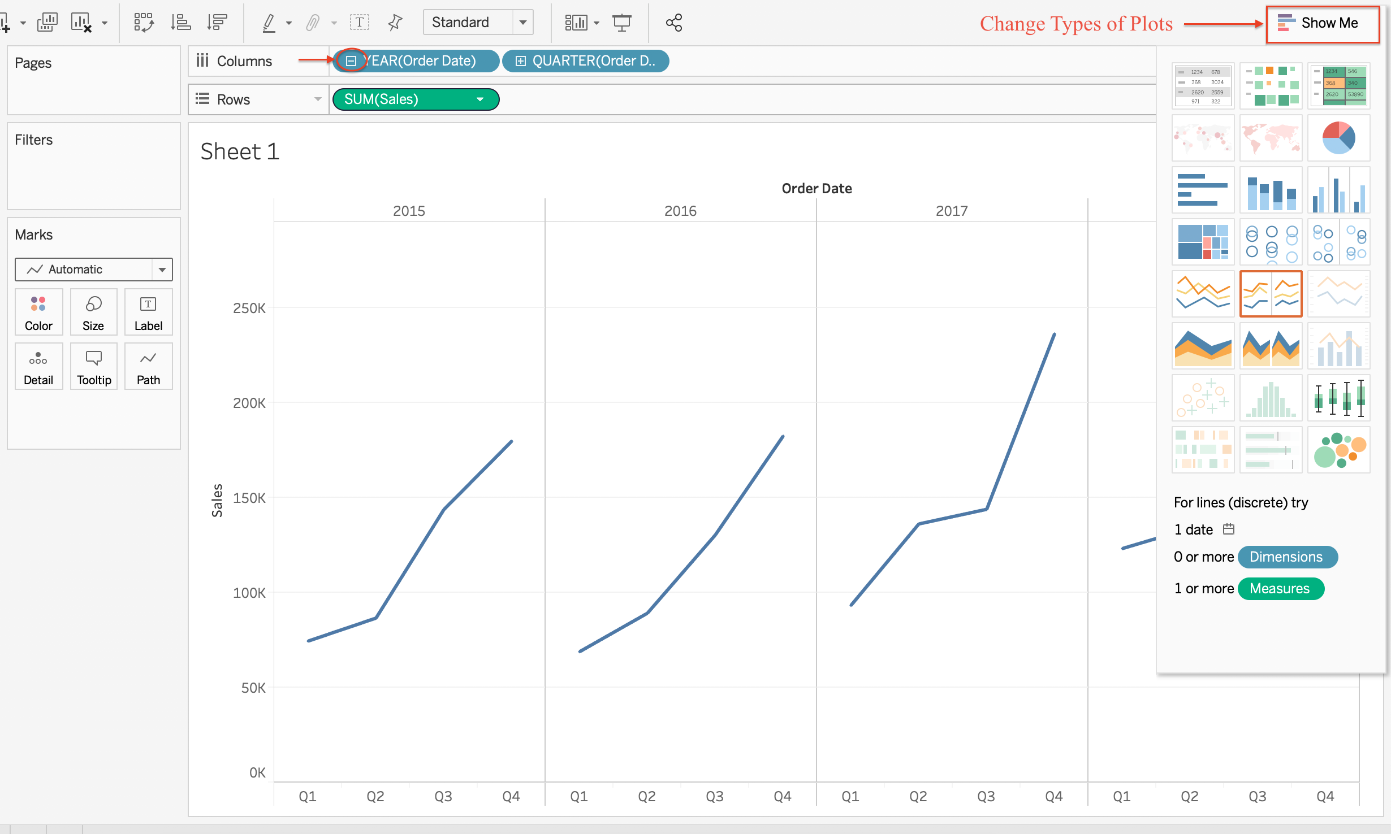1391x834 pixels.
Task: Click the SUM(Sales) pill in Rows
Action: click(x=416, y=99)
